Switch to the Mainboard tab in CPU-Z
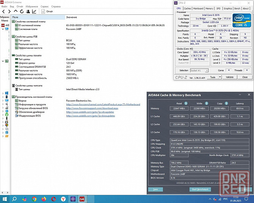The height and width of the screenshot is (203, 254). (198, 8)
